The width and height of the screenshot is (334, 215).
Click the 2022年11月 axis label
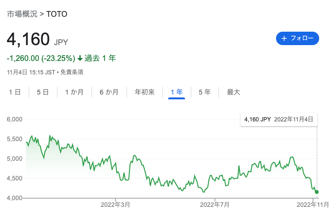point(313,205)
